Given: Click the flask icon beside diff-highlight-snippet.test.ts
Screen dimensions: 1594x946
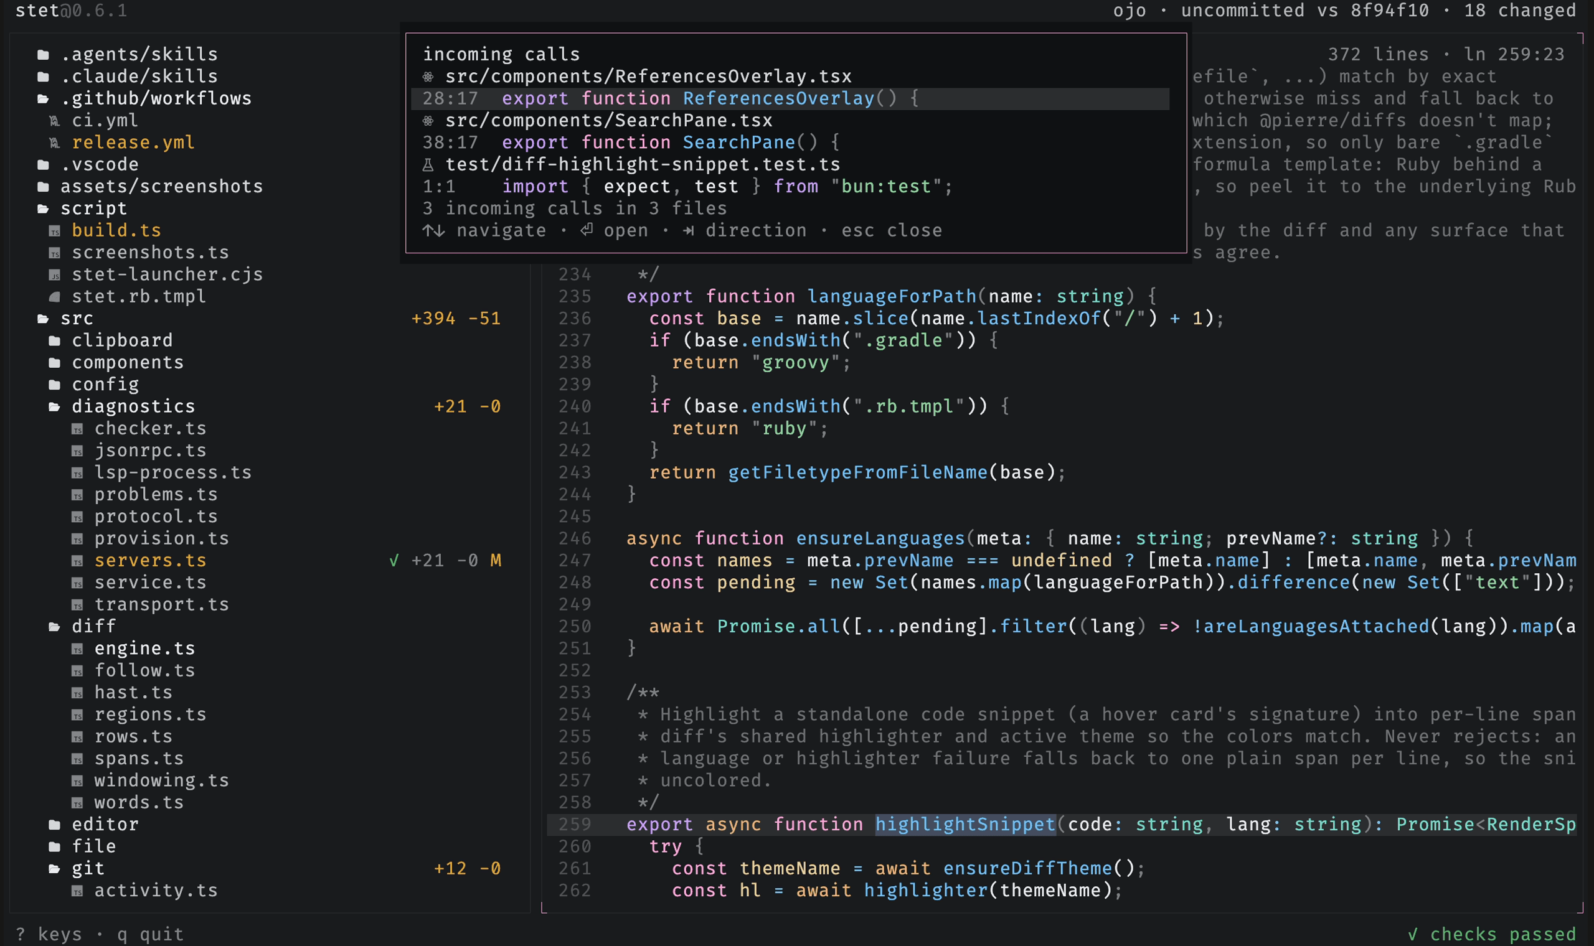Looking at the screenshot, I should [428, 165].
